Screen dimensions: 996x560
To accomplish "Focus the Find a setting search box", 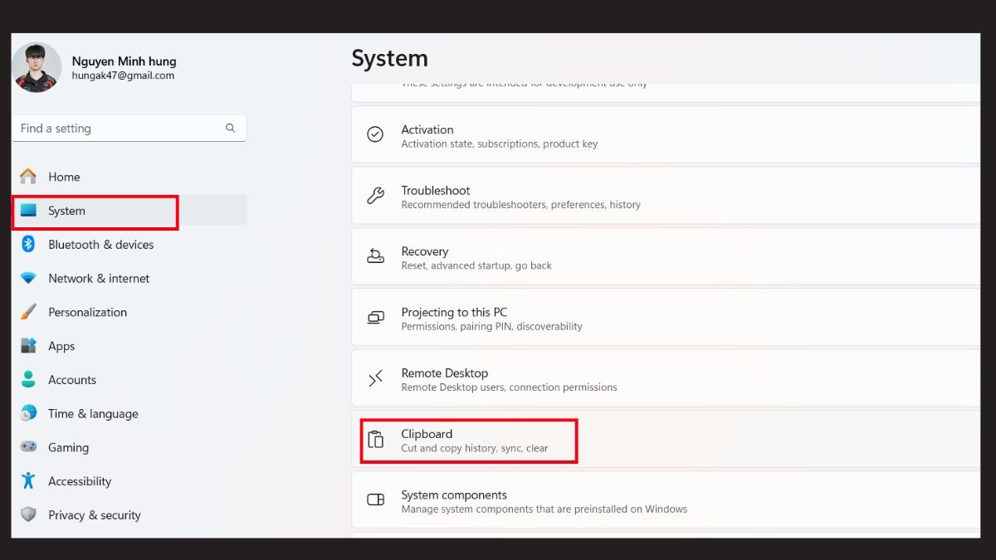I will [x=129, y=128].
